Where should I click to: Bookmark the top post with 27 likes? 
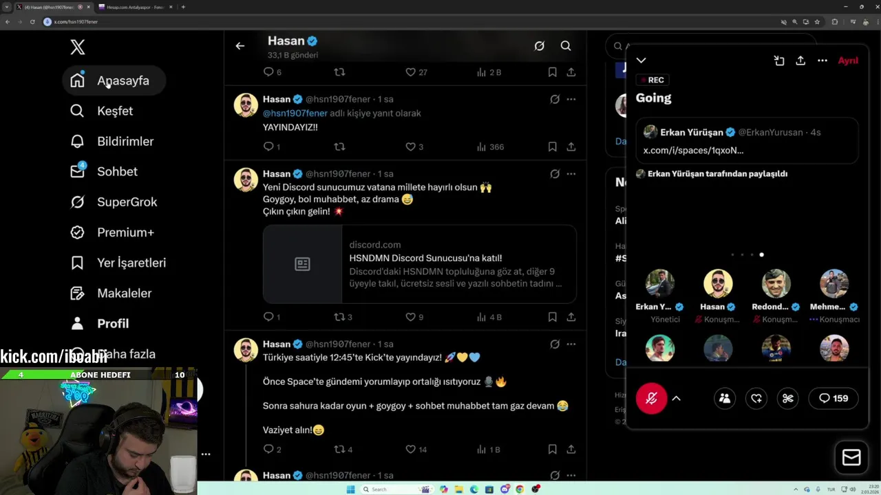coord(552,71)
